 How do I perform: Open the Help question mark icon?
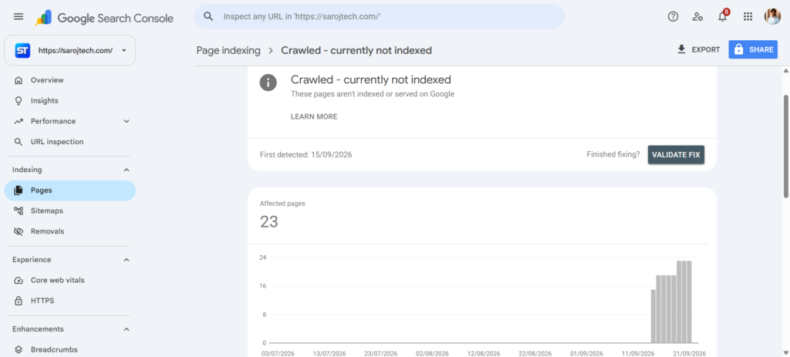point(673,17)
